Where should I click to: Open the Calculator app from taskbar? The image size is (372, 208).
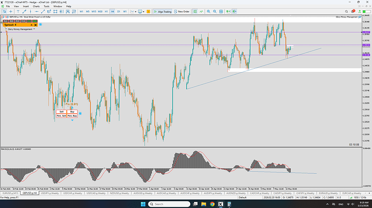(229, 204)
